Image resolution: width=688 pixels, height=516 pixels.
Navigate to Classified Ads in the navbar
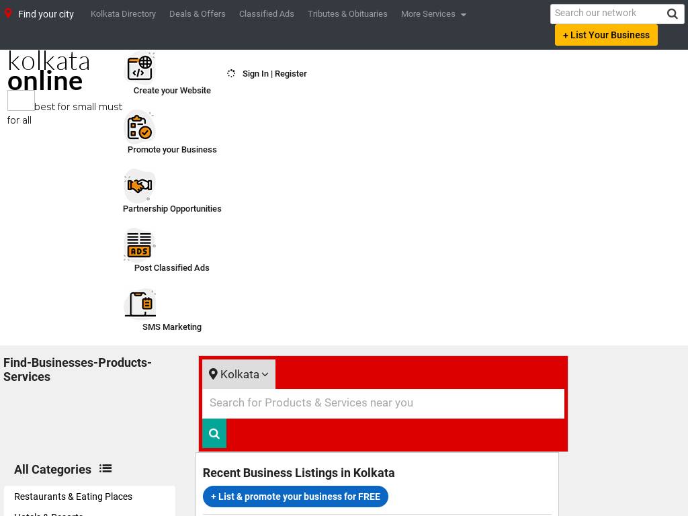266,14
